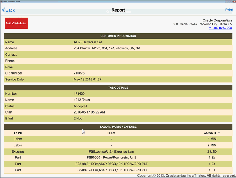Click the QUANTITY column header
Screen dimensions: 236x178
click(212, 133)
